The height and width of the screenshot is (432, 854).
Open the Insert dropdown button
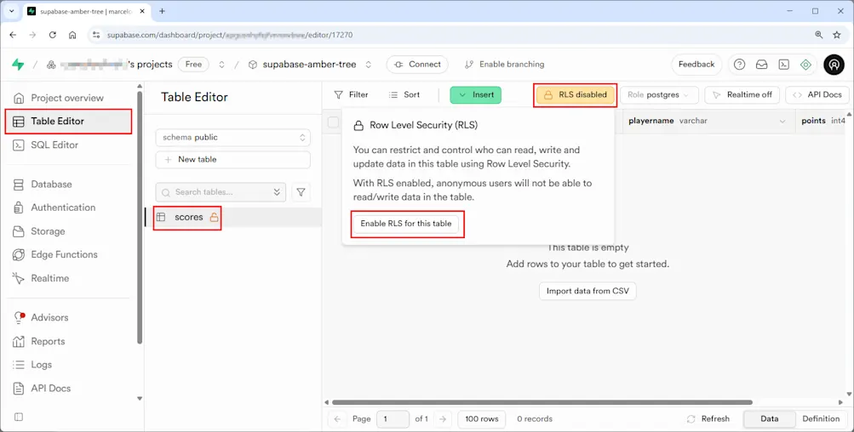pos(475,94)
